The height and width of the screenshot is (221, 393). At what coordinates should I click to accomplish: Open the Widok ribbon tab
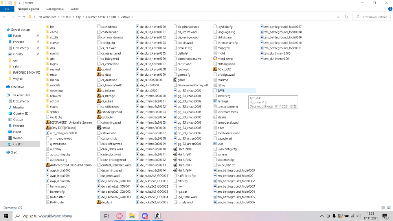(74, 9)
